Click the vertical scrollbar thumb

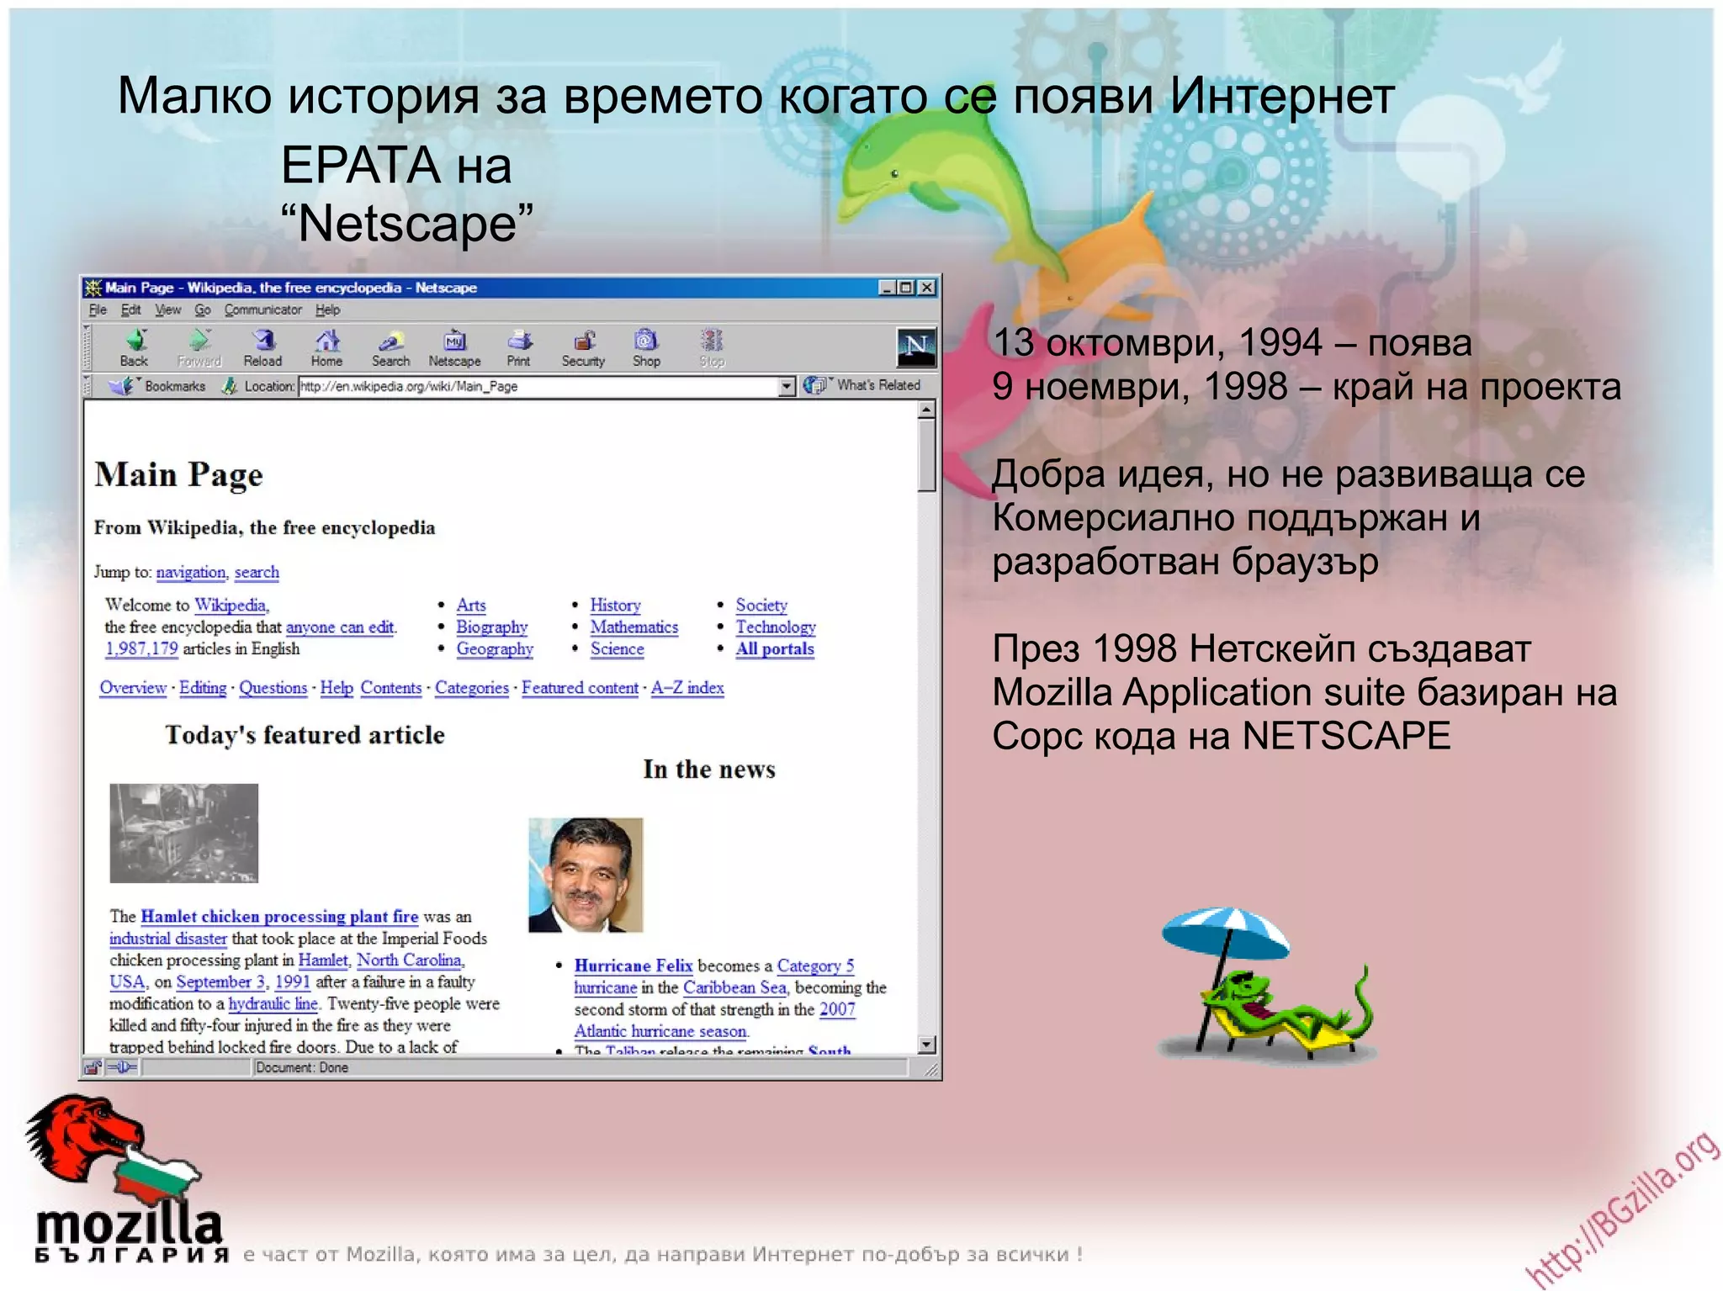(x=926, y=455)
